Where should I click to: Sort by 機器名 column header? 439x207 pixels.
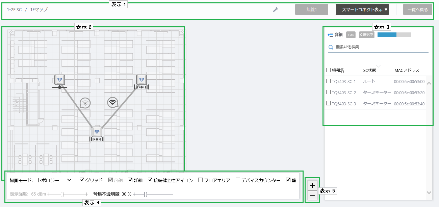pos(338,70)
